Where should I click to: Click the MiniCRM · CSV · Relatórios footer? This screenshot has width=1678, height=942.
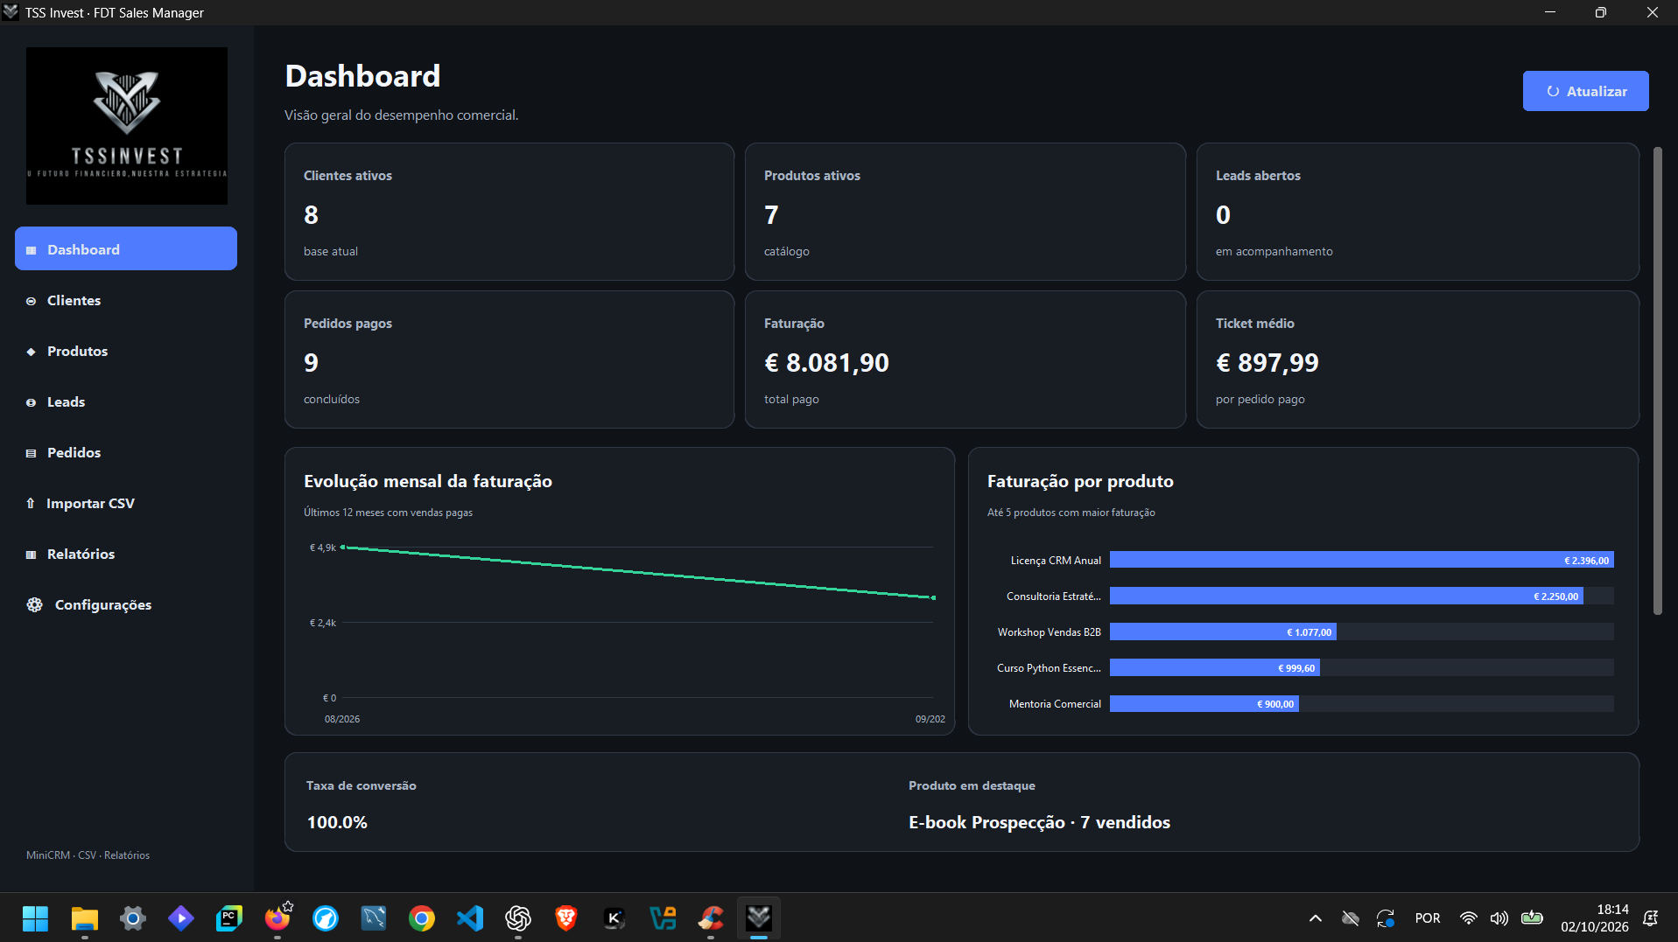[x=88, y=855]
